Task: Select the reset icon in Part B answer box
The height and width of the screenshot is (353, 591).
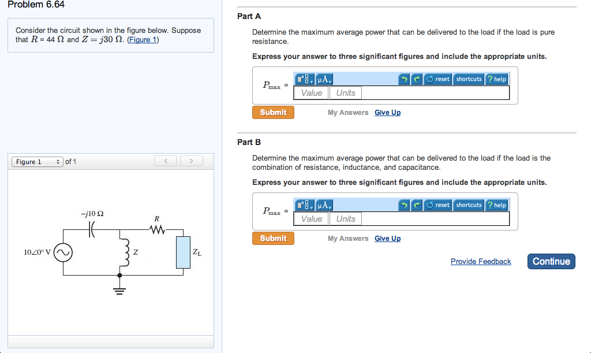Action: [x=429, y=205]
